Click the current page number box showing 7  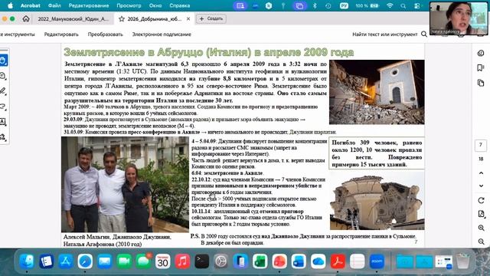pos(481,145)
